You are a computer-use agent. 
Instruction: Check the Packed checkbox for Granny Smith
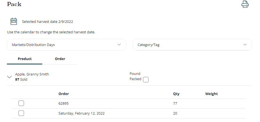coord(146,80)
